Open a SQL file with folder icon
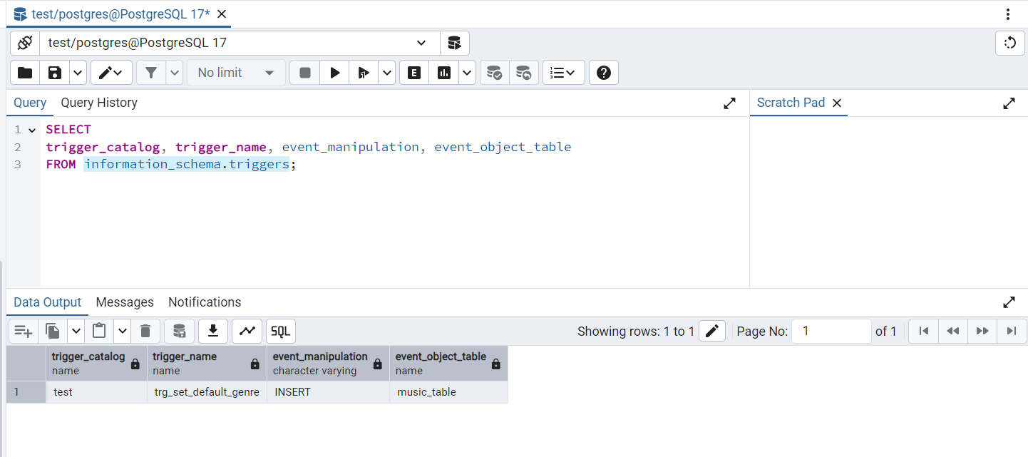The height and width of the screenshot is (457, 1028). tap(25, 73)
